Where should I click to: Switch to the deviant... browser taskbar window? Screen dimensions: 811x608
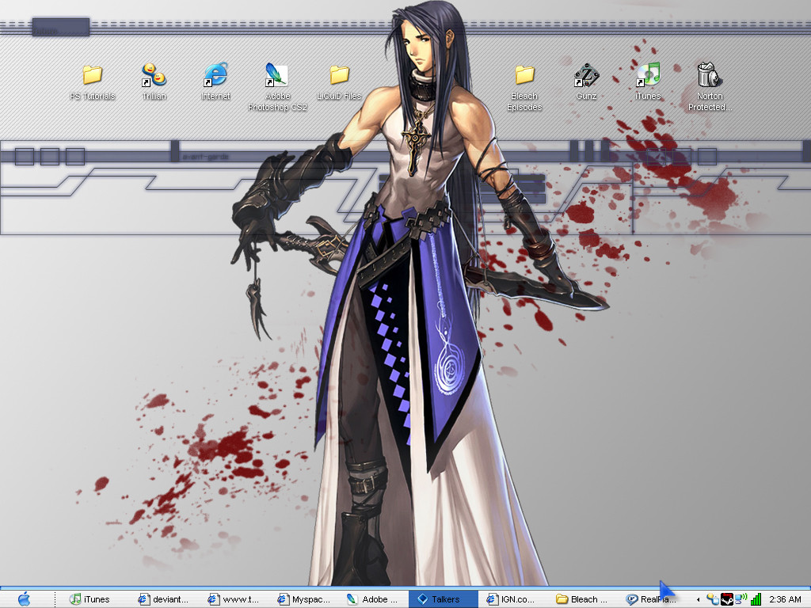163,599
